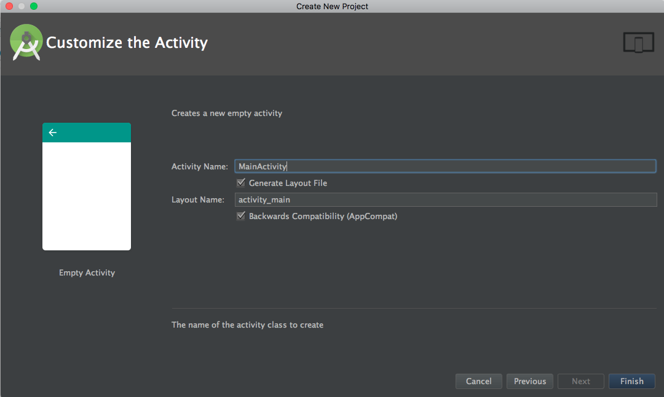Click Finish to create the project
The width and height of the screenshot is (664, 397).
[x=632, y=381]
